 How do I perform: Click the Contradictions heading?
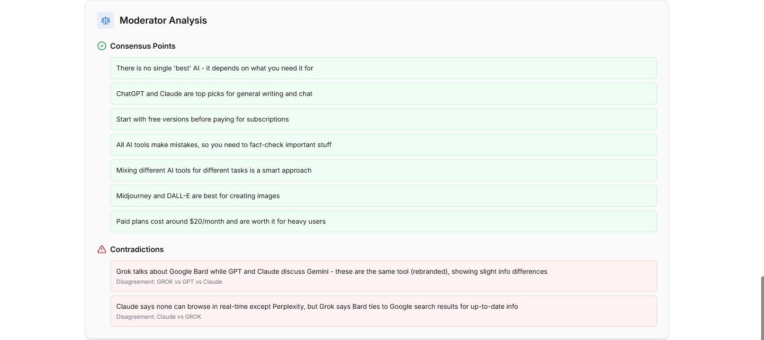137,249
